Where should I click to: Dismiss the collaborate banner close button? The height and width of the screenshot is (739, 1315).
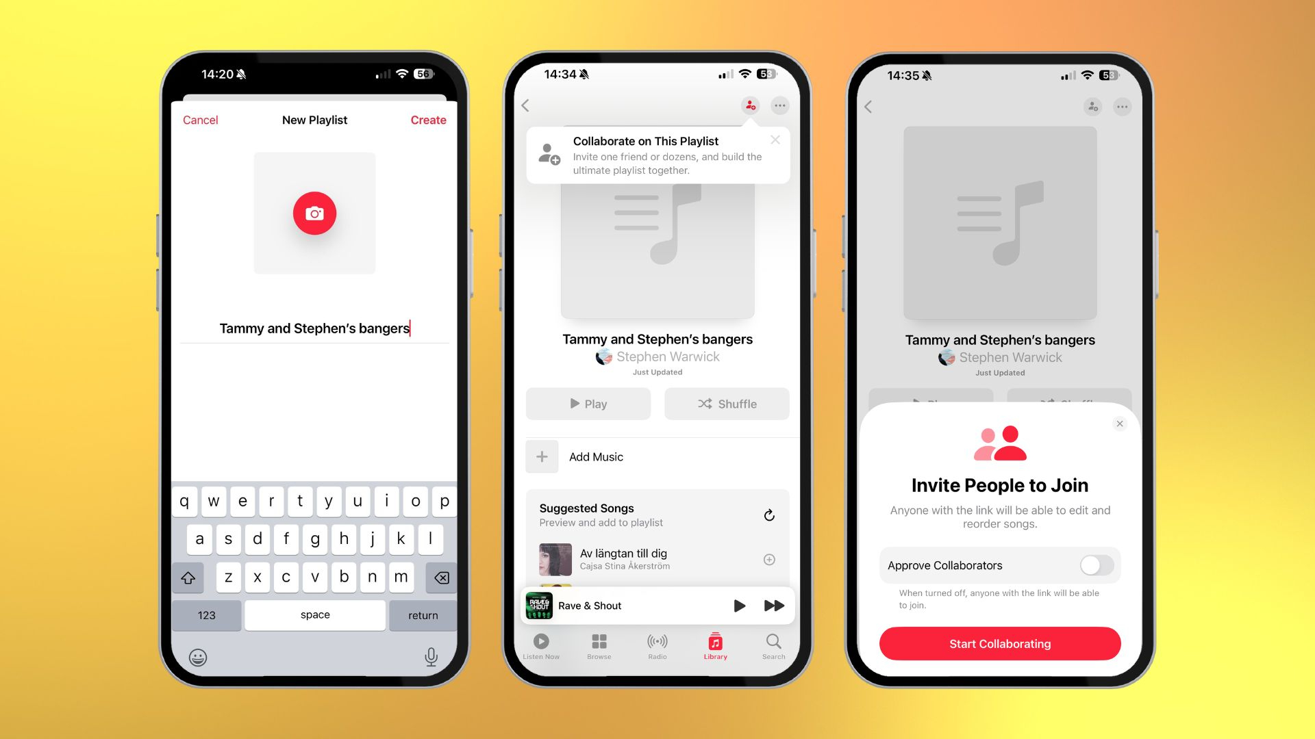(773, 139)
